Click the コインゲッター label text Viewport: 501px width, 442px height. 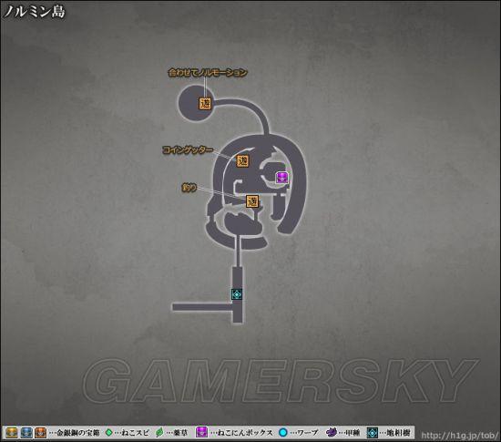(x=188, y=149)
